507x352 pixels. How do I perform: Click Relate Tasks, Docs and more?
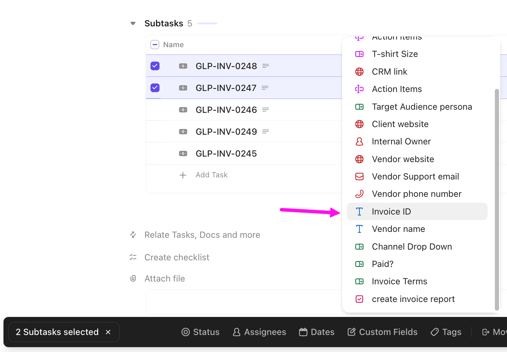(x=202, y=235)
